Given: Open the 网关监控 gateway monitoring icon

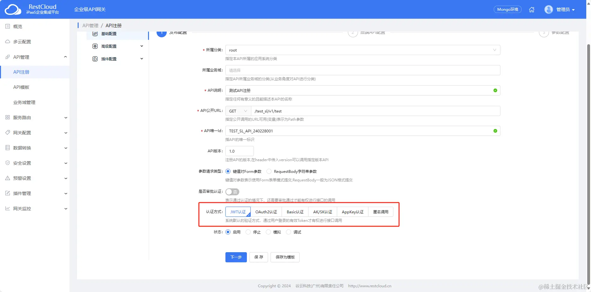Looking at the screenshot, I should tap(8, 208).
